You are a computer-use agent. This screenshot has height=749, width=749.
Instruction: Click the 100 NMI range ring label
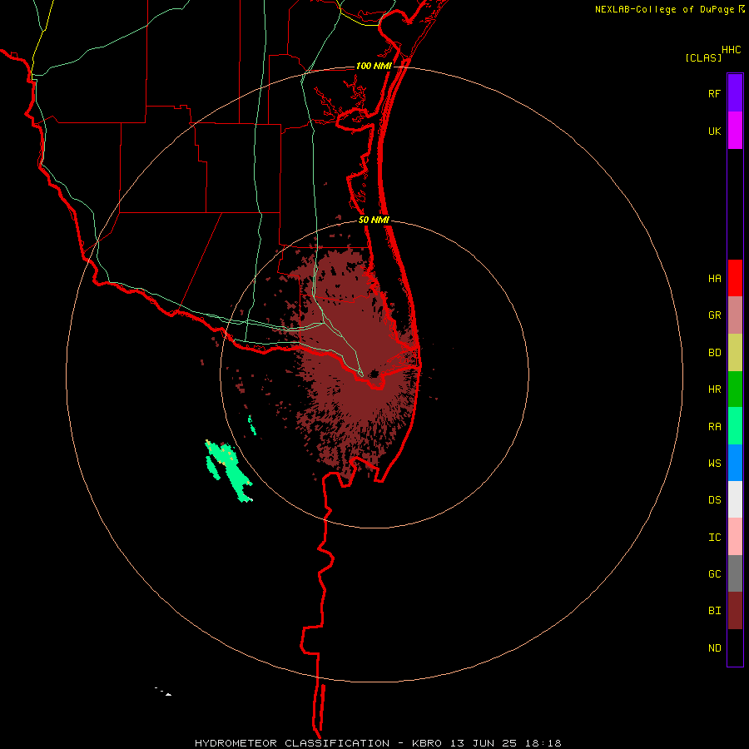374,66
